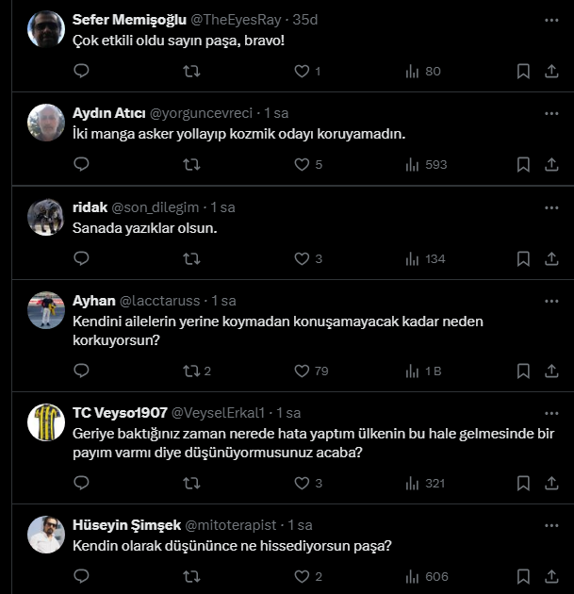The image size is (574, 594).
Task: Open more options menu for Ayhan's tweet
Action: coord(551,301)
